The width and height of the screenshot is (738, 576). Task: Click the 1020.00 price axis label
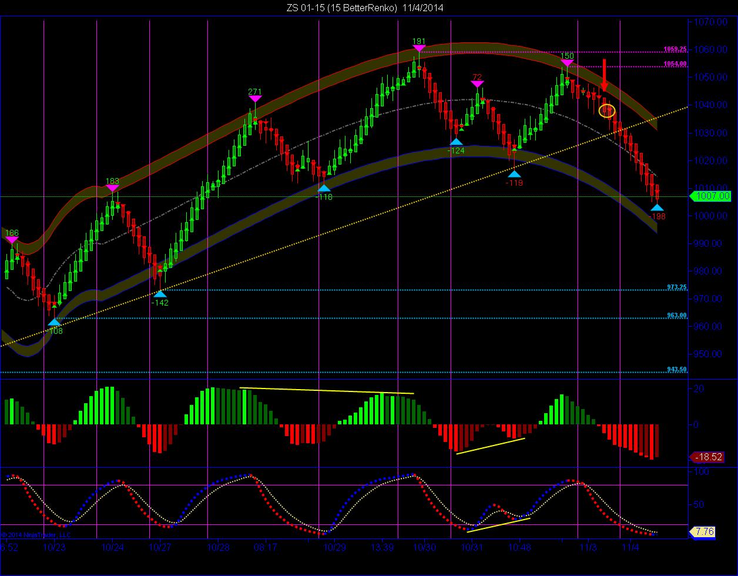(x=710, y=160)
